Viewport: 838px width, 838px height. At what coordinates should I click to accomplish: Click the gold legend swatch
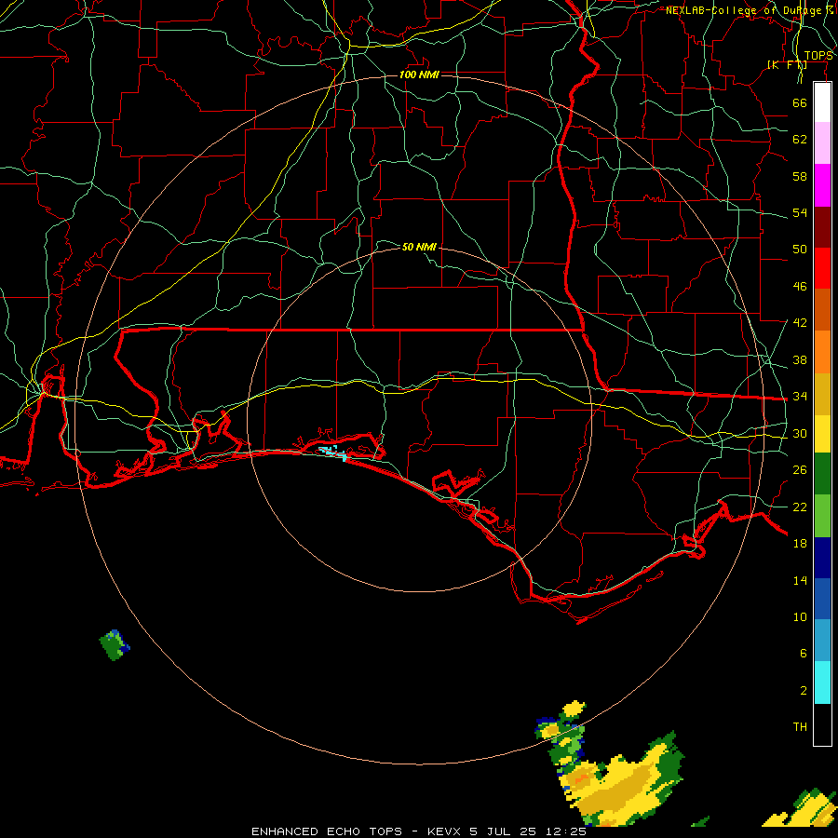coord(822,393)
